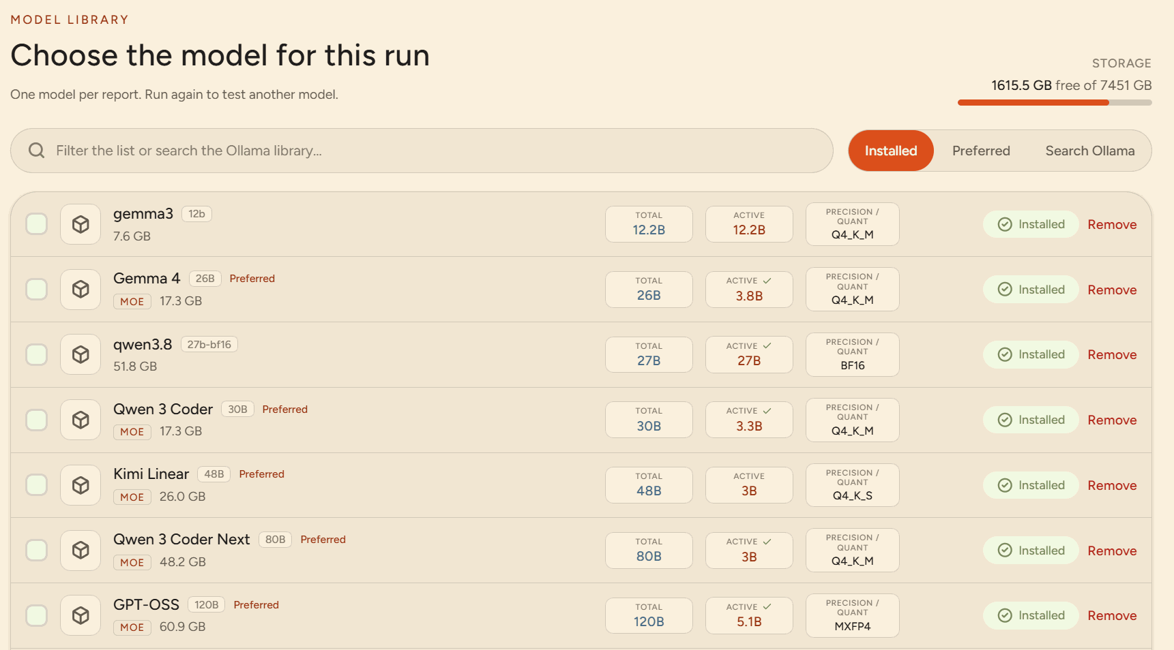The height and width of the screenshot is (650, 1174).
Task: Click the Gemma 4 cube model icon
Action: (x=80, y=290)
